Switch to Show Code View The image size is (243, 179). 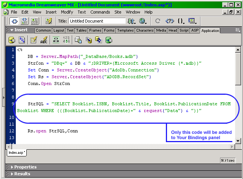click(14, 21)
